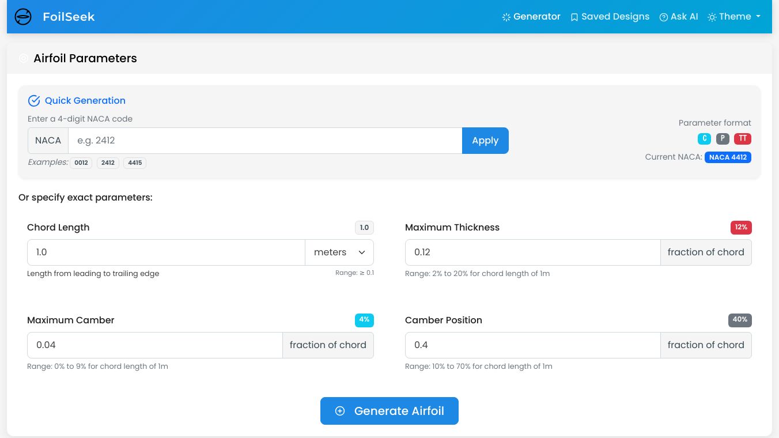Click the Maximum Thickness input field
The height and width of the screenshot is (438, 779).
coord(533,252)
